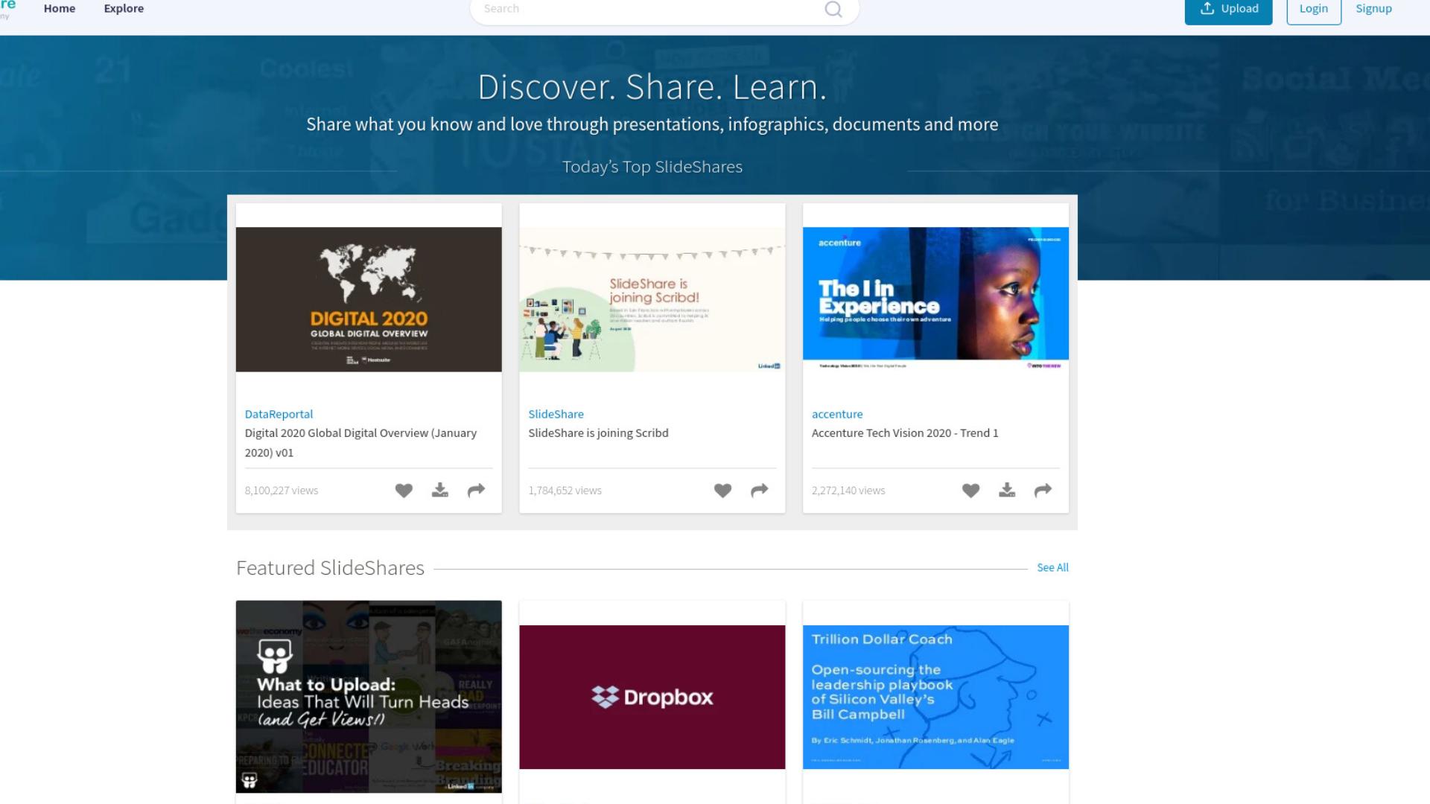Click the 2,272,140 views count
Image resolution: width=1430 pixels, height=804 pixels.
848,491
